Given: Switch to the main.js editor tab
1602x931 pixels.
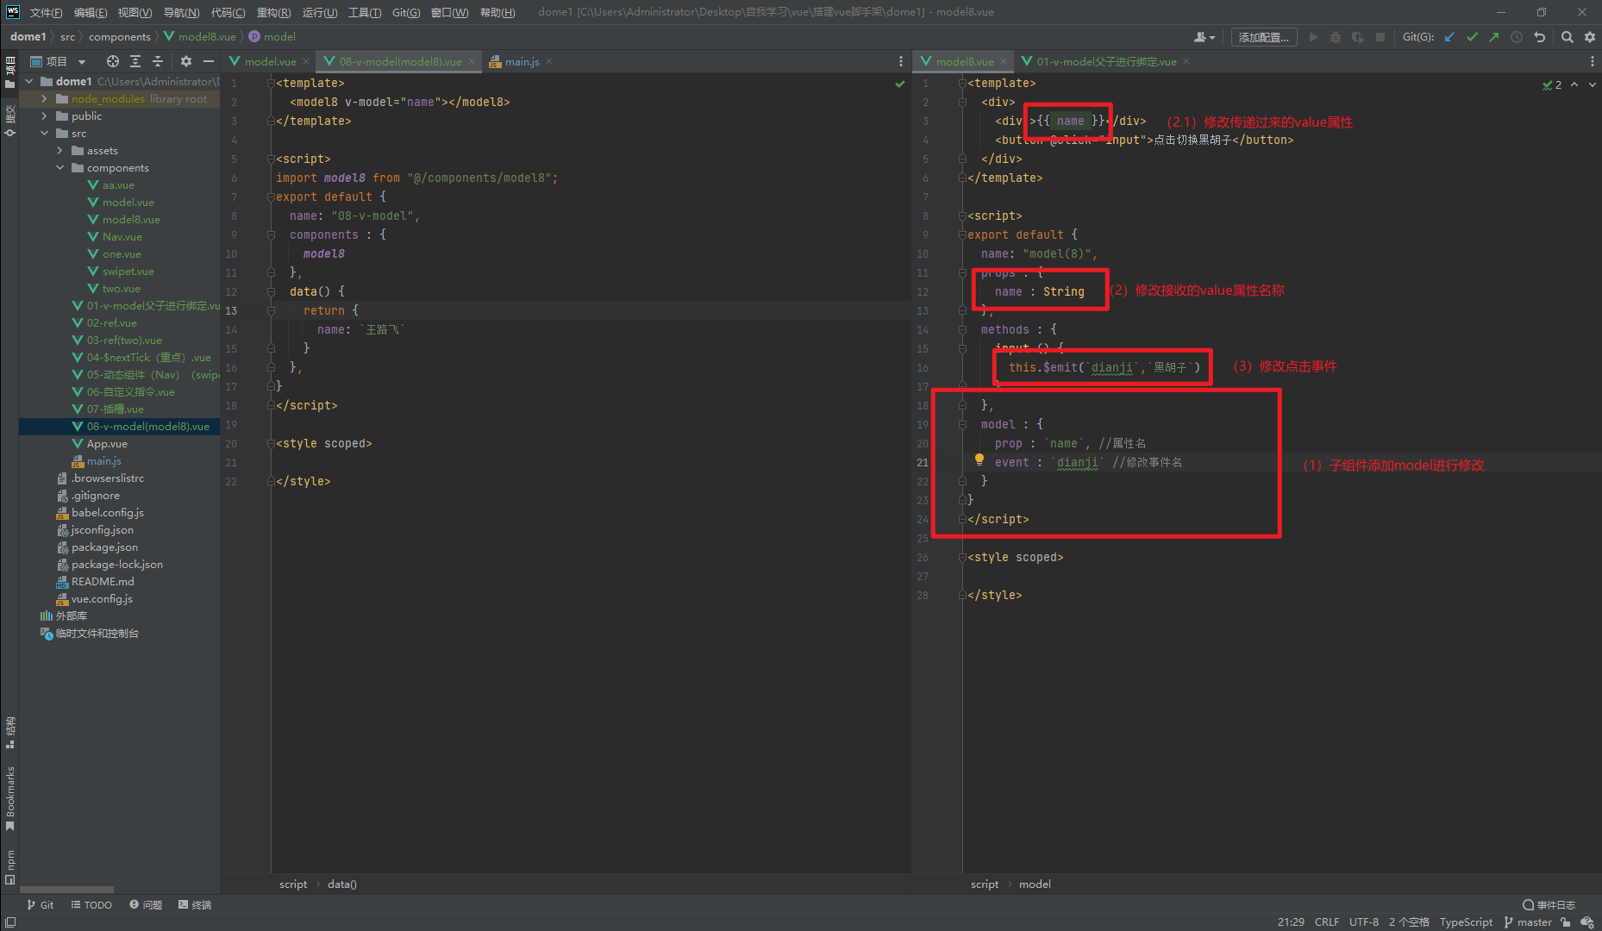Looking at the screenshot, I should tap(521, 61).
